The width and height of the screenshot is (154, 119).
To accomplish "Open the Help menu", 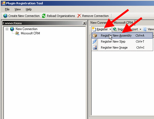I will coord(29,9).
